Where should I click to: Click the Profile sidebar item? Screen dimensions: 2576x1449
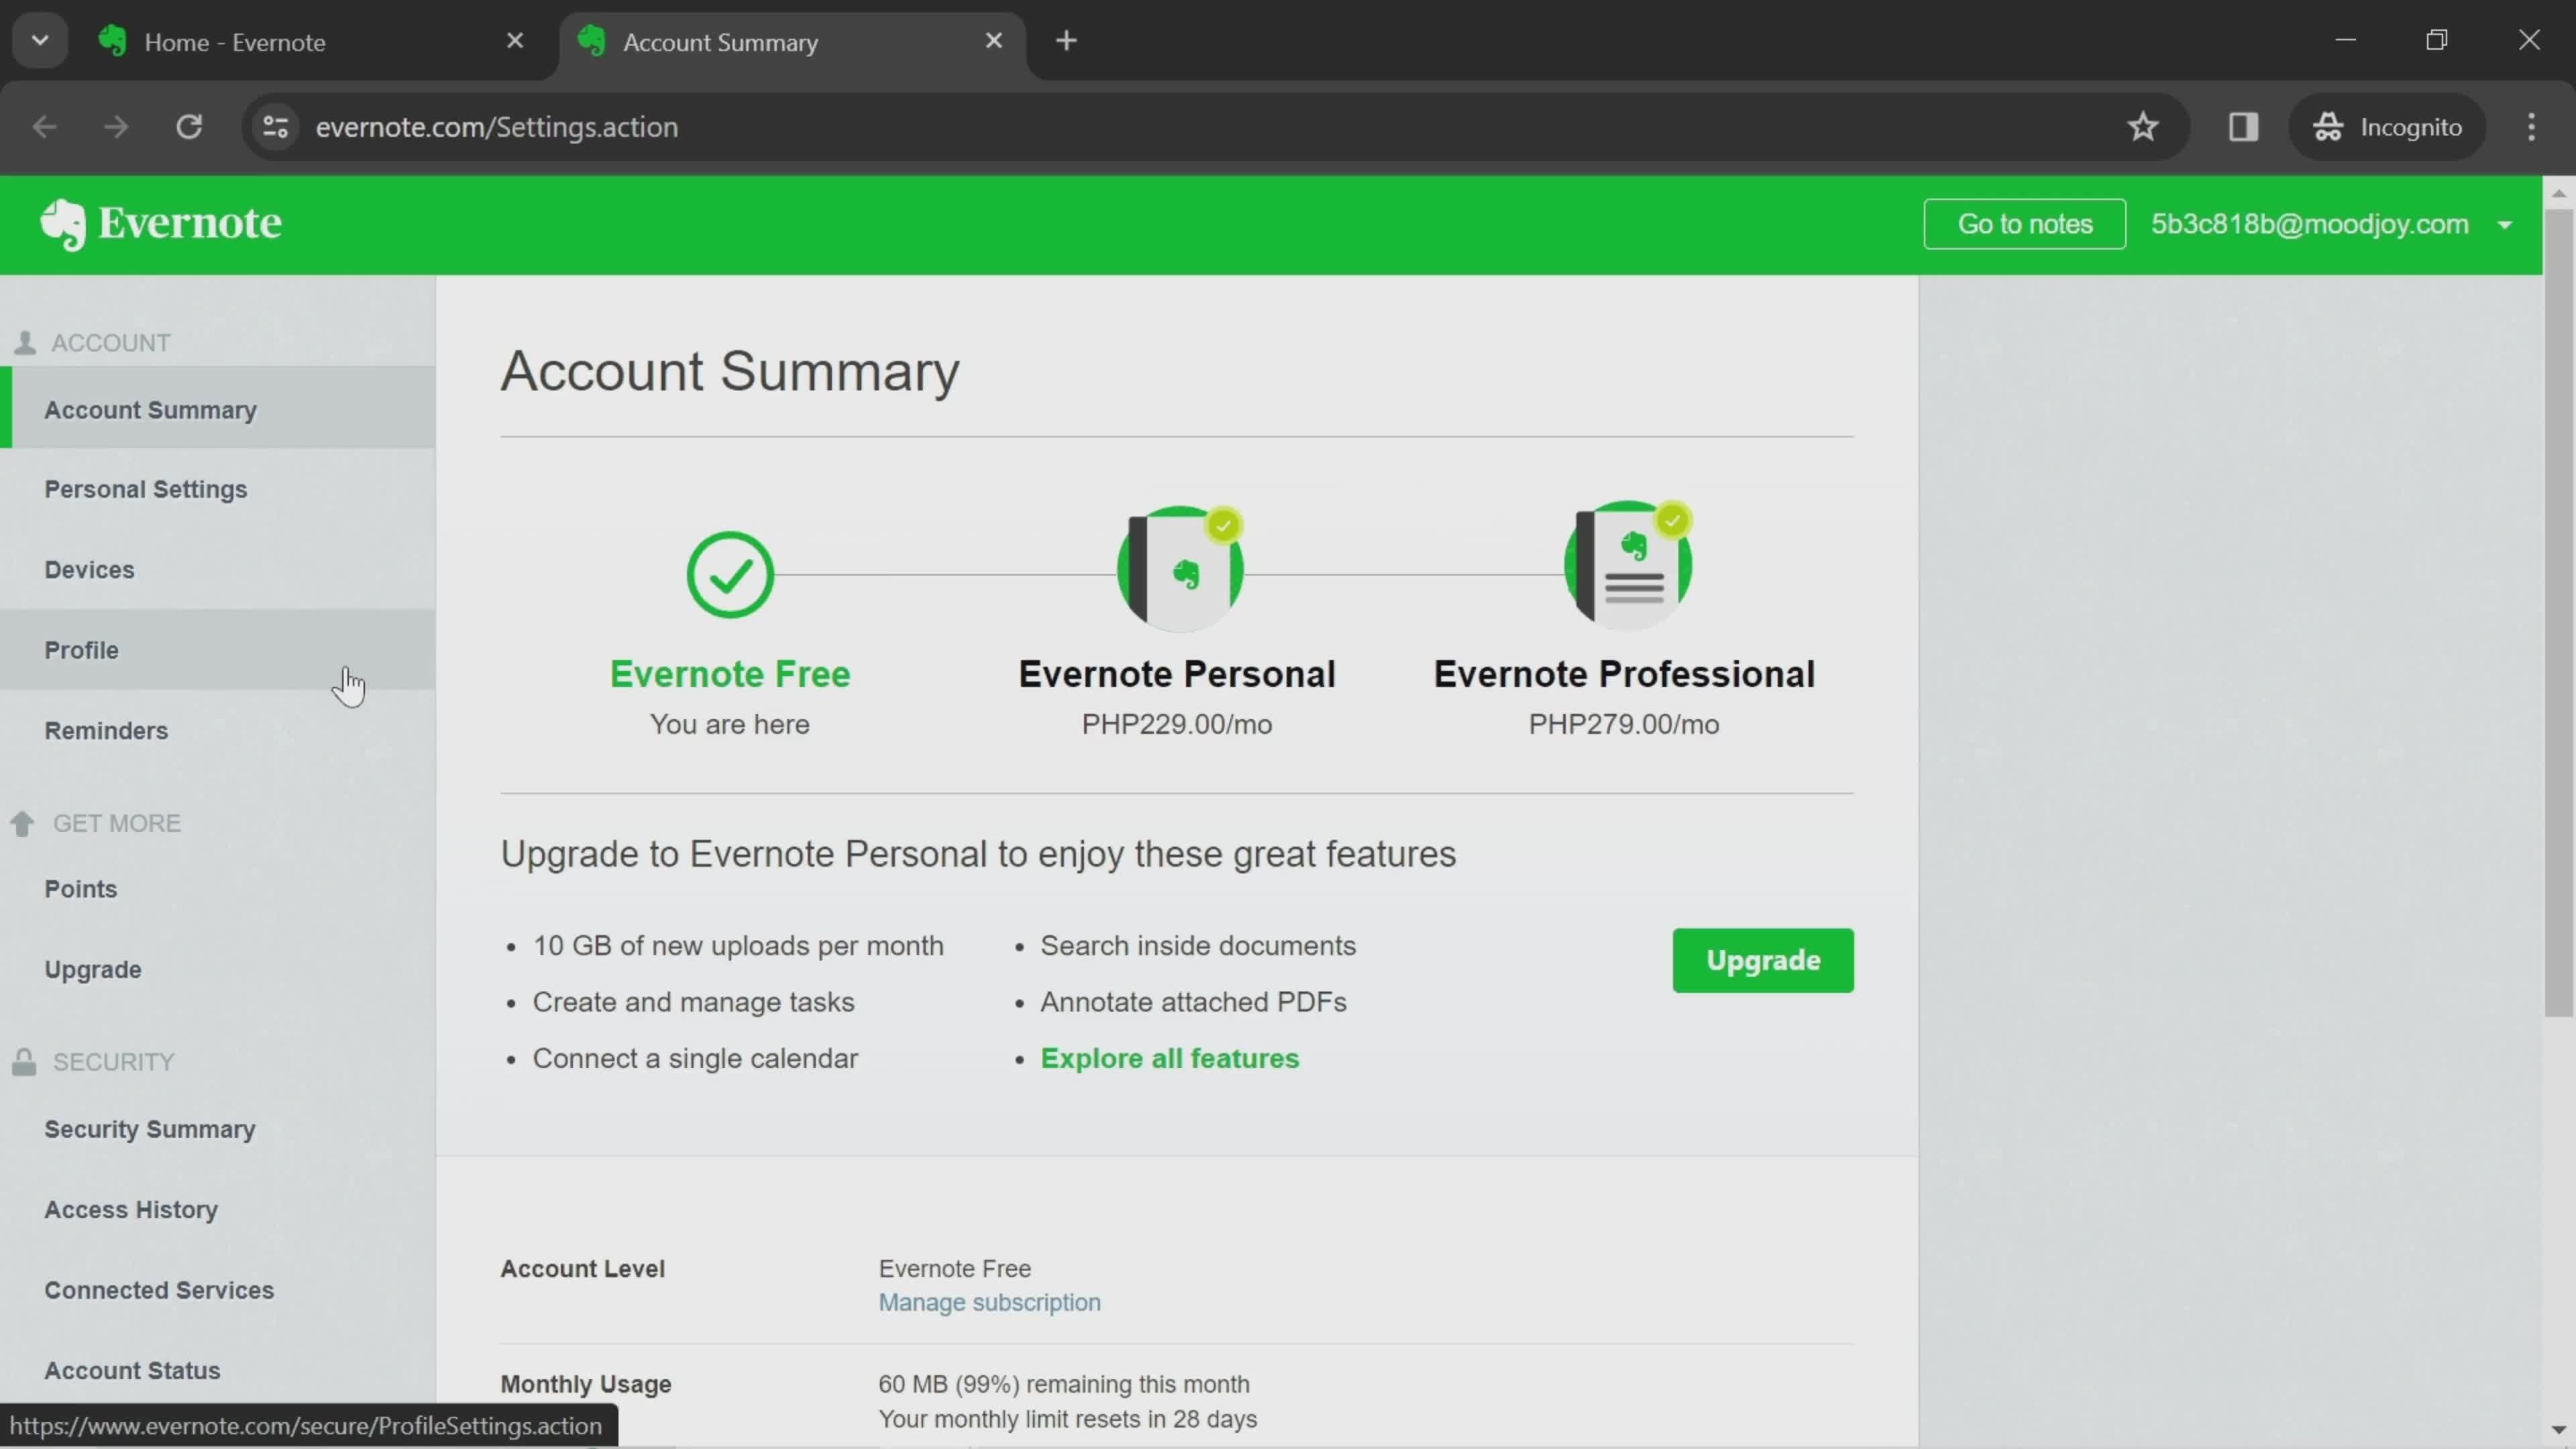coord(81,649)
